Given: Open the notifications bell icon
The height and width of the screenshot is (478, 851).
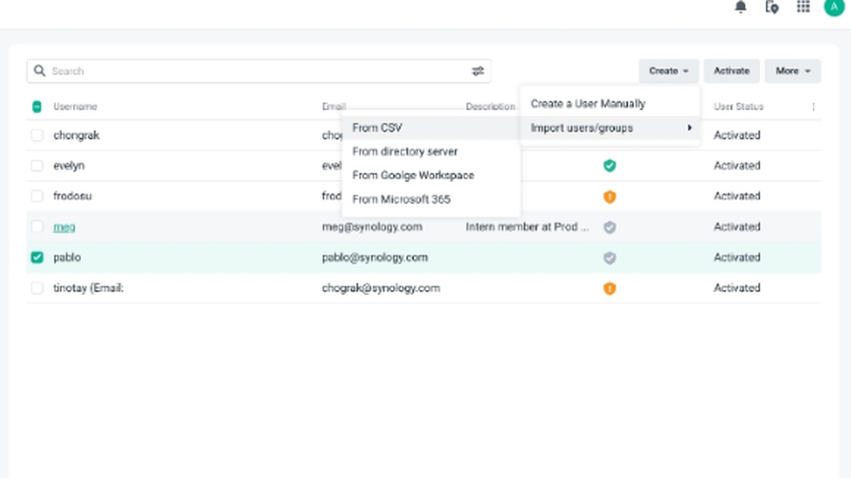Looking at the screenshot, I should pyautogui.click(x=740, y=8).
